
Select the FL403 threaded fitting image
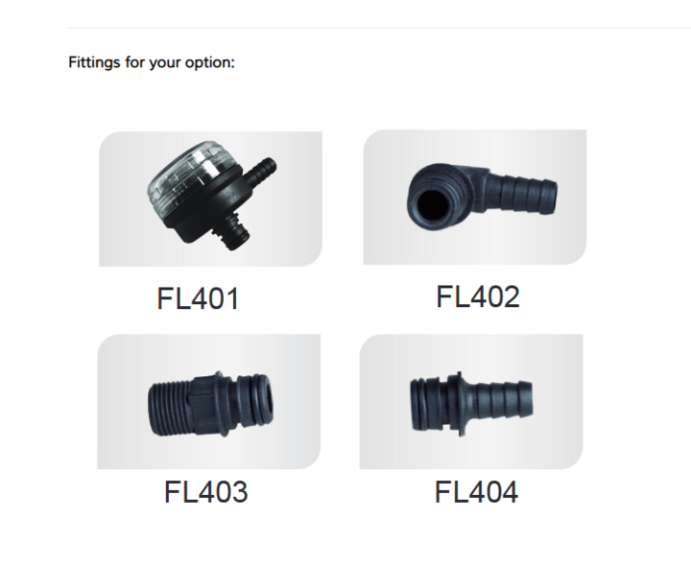pyautogui.click(x=209, y=401)
